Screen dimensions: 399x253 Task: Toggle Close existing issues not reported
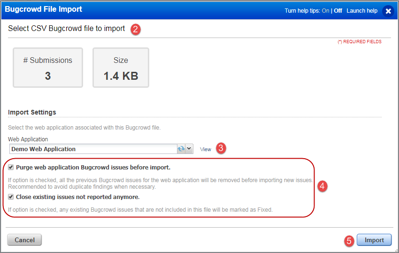tap(11, 197)
